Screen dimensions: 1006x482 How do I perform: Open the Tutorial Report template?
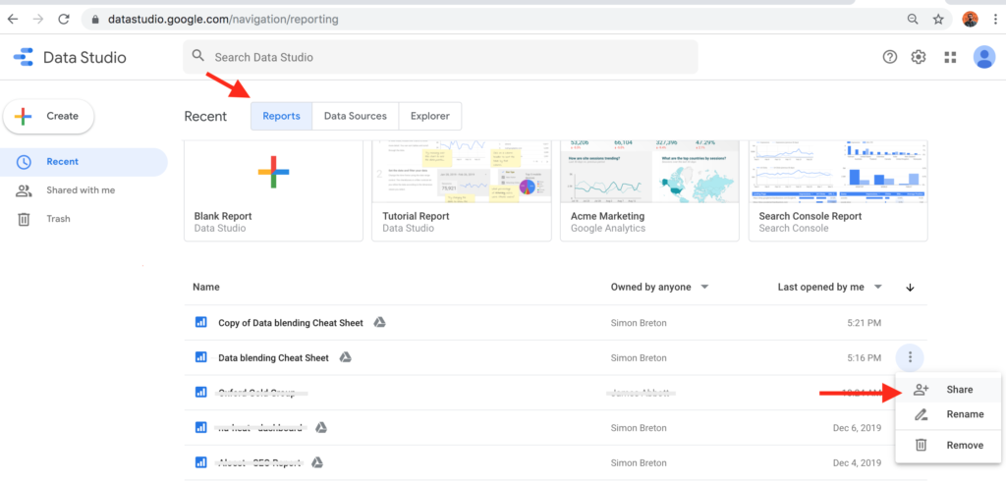(x=462, y=191)
